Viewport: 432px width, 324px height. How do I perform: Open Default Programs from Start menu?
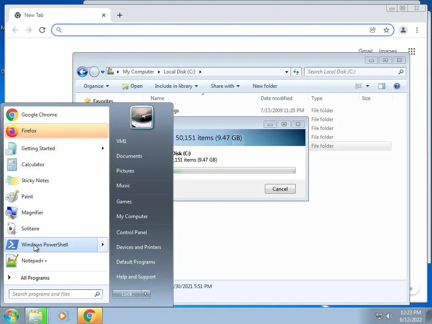[x=136, y=262]
